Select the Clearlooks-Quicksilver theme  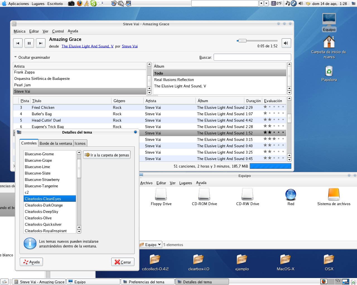50,224
